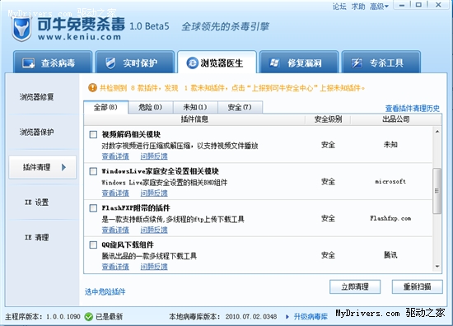Show the 安全(7) plugin filter tab
Screen dimensions: 453x326
pyautogui.click(x=240, y=107)
